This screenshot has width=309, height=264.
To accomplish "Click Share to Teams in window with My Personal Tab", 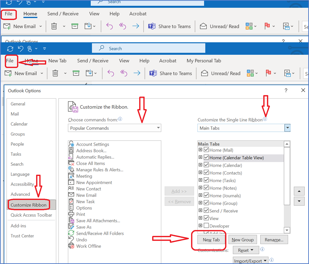I will pos(171,73).
